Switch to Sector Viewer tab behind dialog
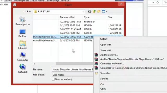 pos(38,1)
